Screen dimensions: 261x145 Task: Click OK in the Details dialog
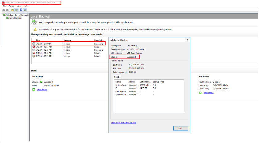(x=180, y=128)
